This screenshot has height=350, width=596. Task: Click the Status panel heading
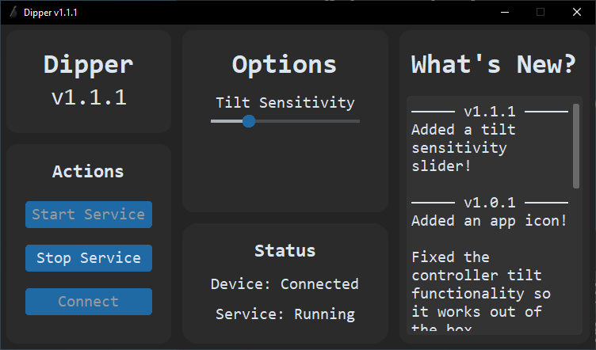click(285, 251)
